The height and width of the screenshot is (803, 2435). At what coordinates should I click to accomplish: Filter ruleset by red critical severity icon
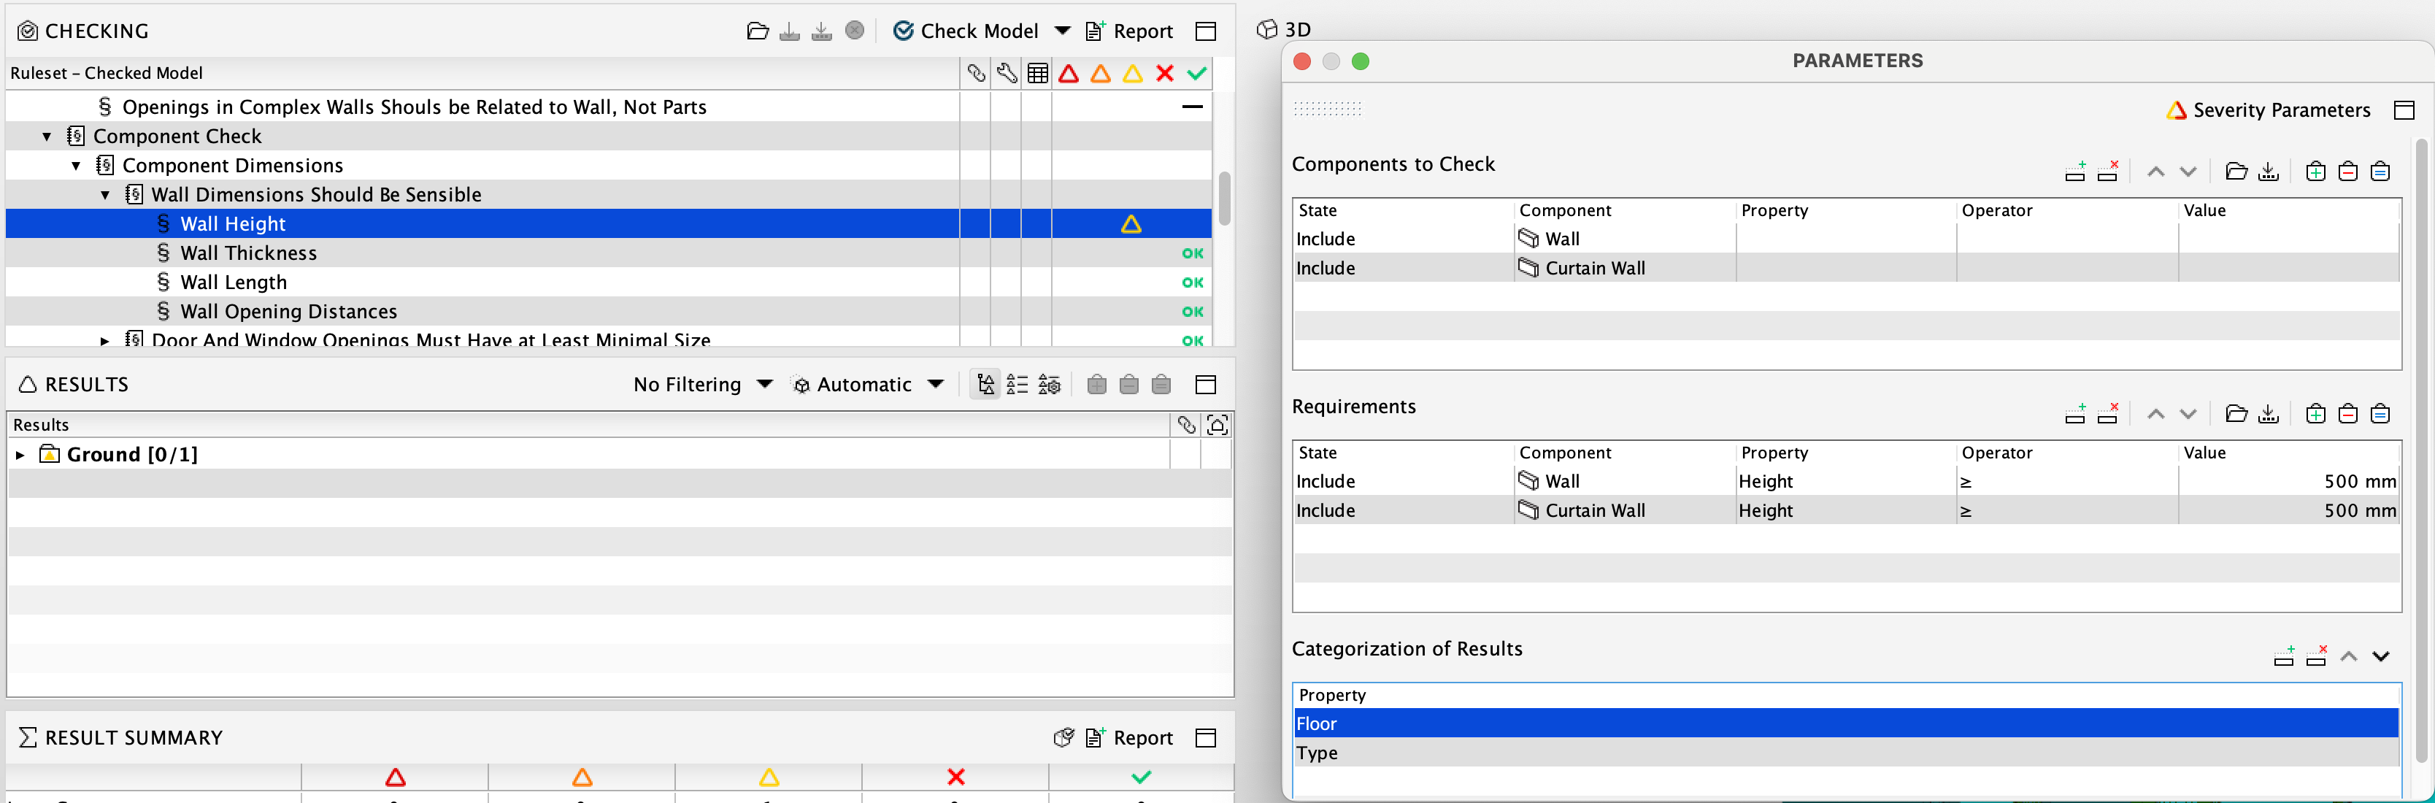[1068, 73]
